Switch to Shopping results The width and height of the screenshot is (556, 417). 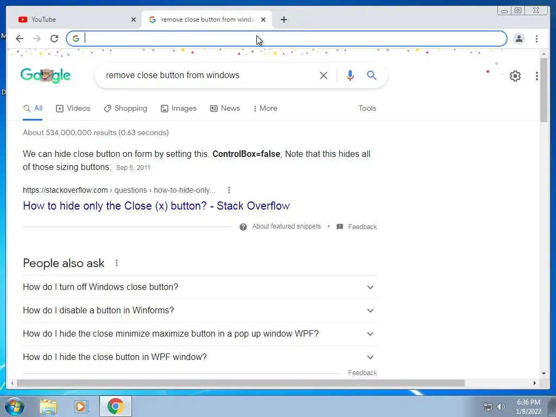click(125, 109)
